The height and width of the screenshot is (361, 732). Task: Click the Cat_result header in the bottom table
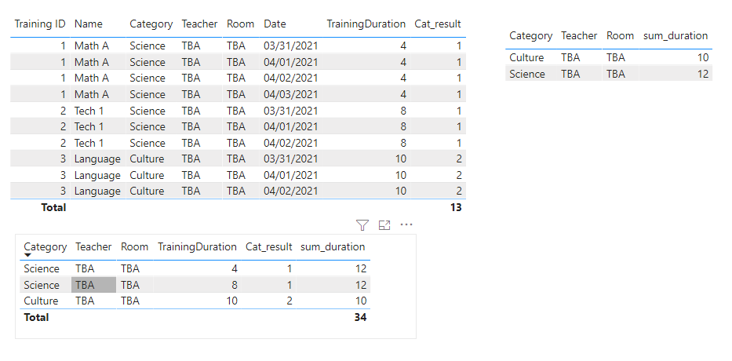269,246
